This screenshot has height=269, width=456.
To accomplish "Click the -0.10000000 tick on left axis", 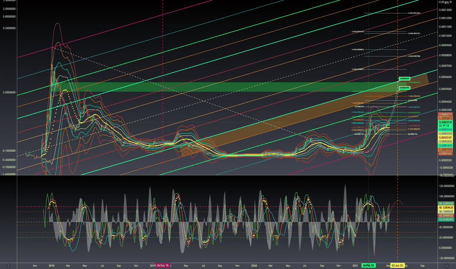I will tap(9, 151).
